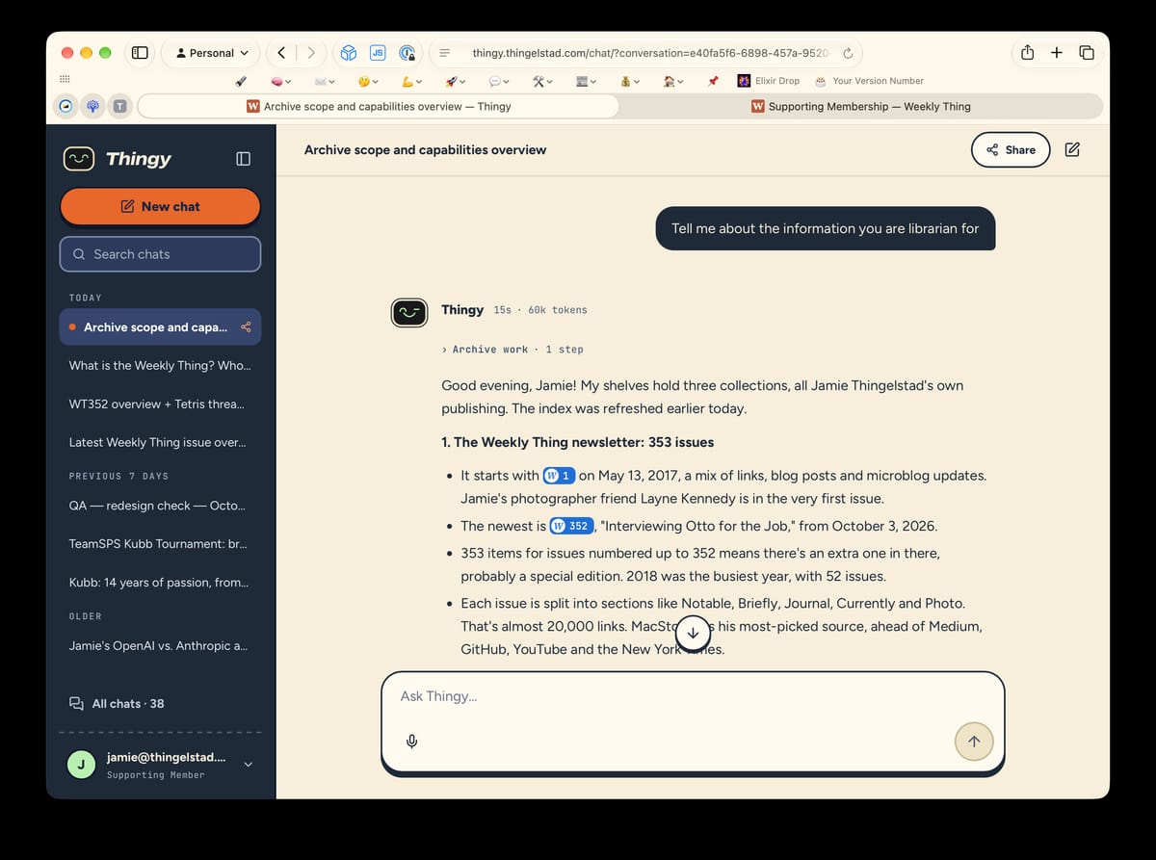This screenshot has height=860, width=1156.
Task: Open the QA — redesign check chat
Action: click(160, 506)
